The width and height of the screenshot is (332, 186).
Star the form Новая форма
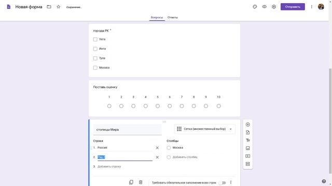coord(59,7)
